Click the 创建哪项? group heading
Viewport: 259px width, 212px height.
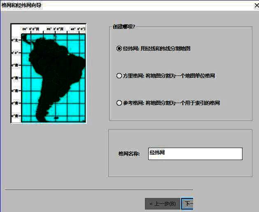click(124, 27)
